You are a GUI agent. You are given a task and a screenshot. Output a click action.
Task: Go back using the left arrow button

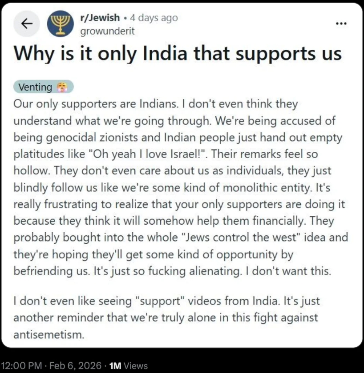coord(27,24)
